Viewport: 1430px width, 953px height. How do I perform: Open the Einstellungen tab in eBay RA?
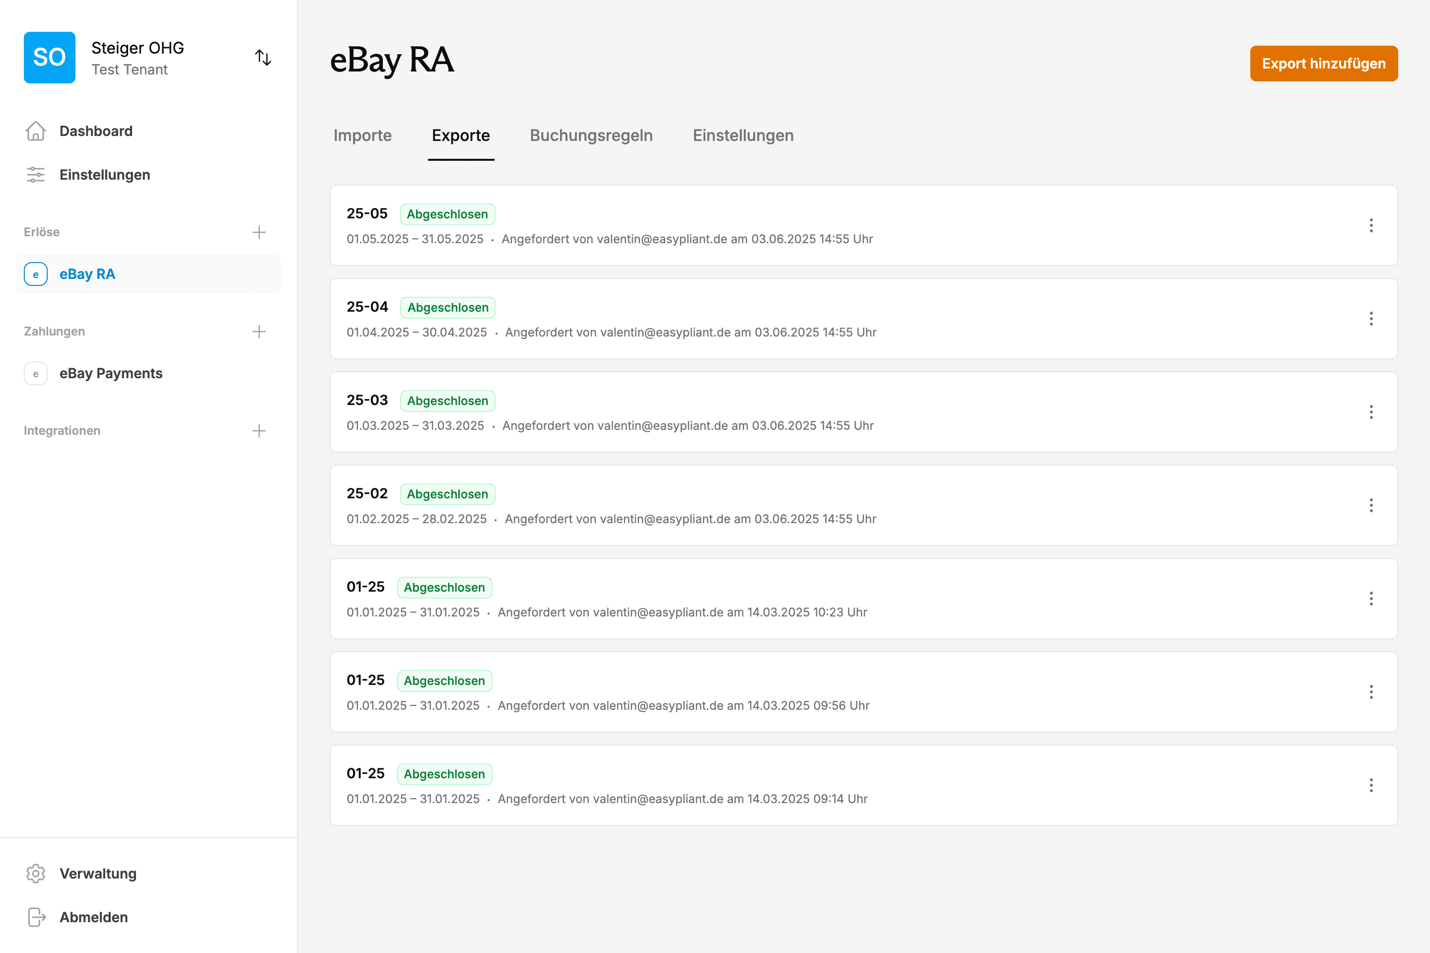pos(742,136)
